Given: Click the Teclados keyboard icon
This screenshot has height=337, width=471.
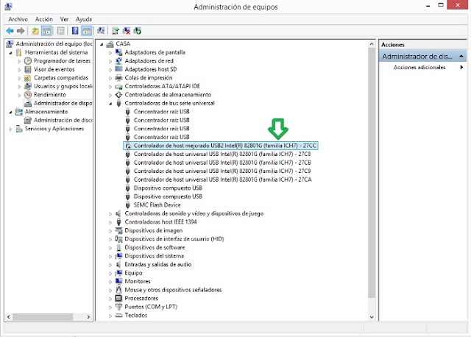Looking at the screenshot, I should coord(119,315).
